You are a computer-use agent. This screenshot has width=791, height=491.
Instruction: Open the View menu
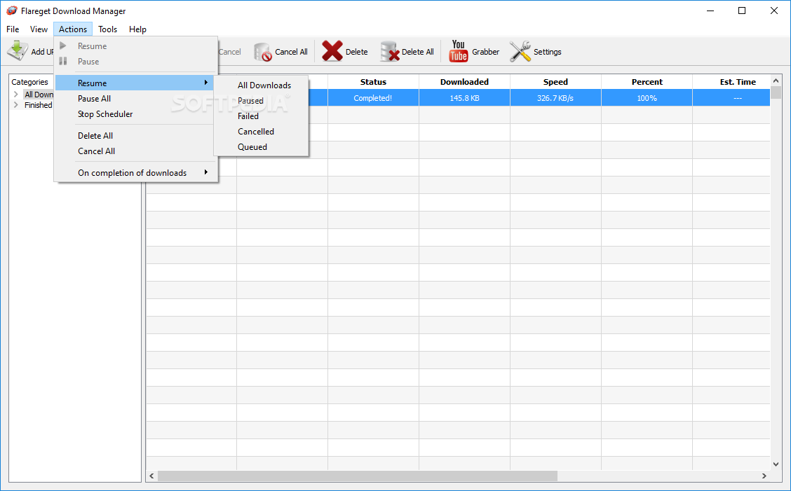pyautogui.click(x=39, y=29)
